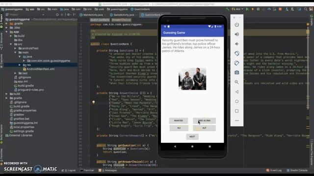Viewport: 314px width, 176px height.
Task: Click the emulator Volume Up icon
Action: tap(236, 34)
